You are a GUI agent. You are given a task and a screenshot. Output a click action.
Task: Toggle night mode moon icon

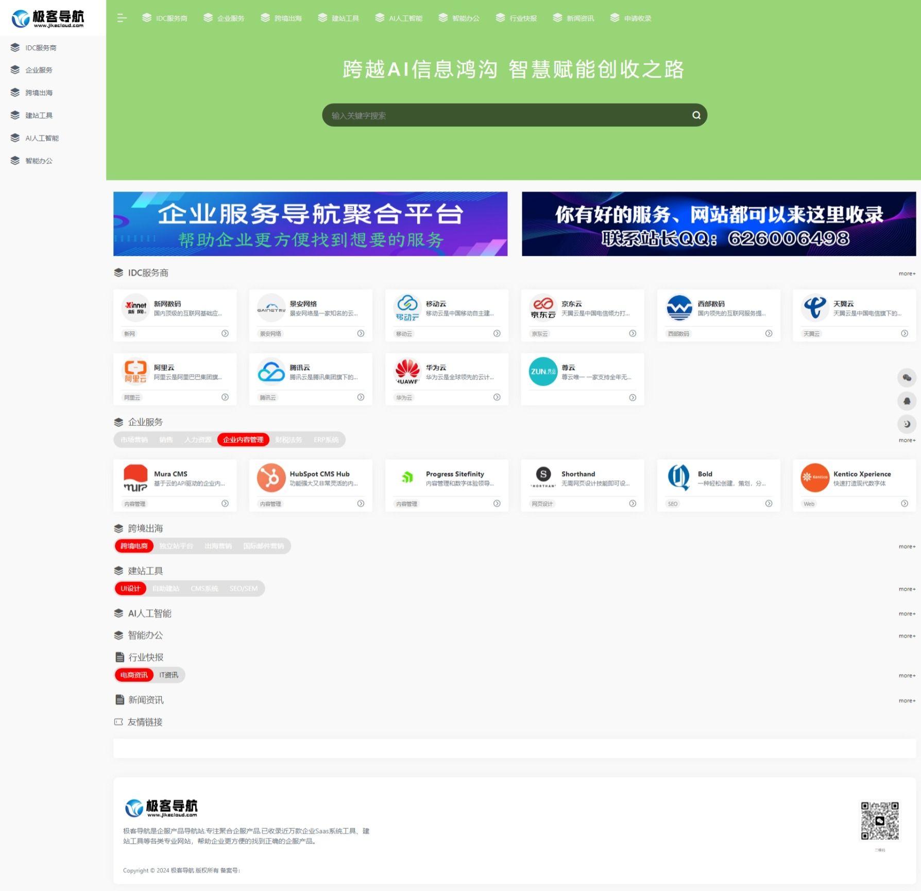(x=907, y=424)
